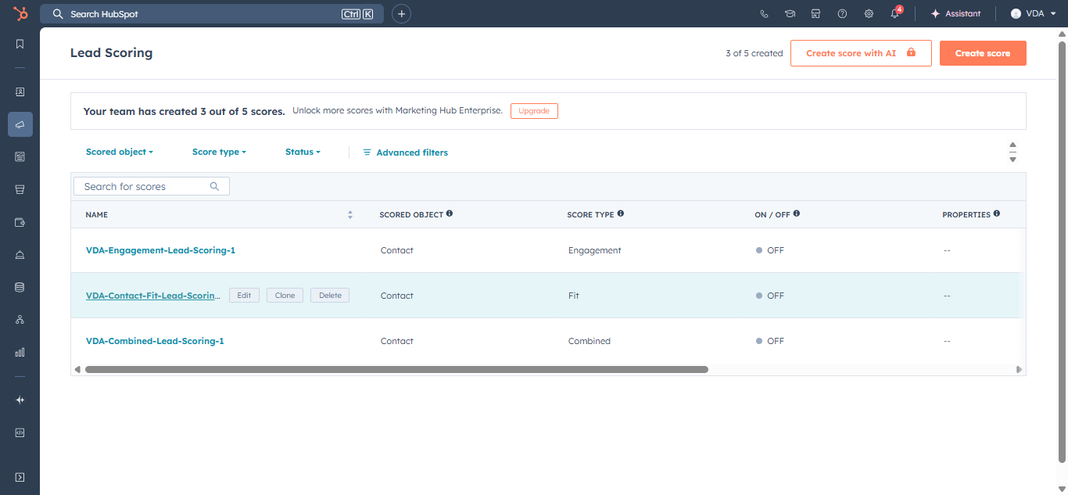Click the Properties info icon
Screen dimensions: 1068x495
click(x=997, y=213)
